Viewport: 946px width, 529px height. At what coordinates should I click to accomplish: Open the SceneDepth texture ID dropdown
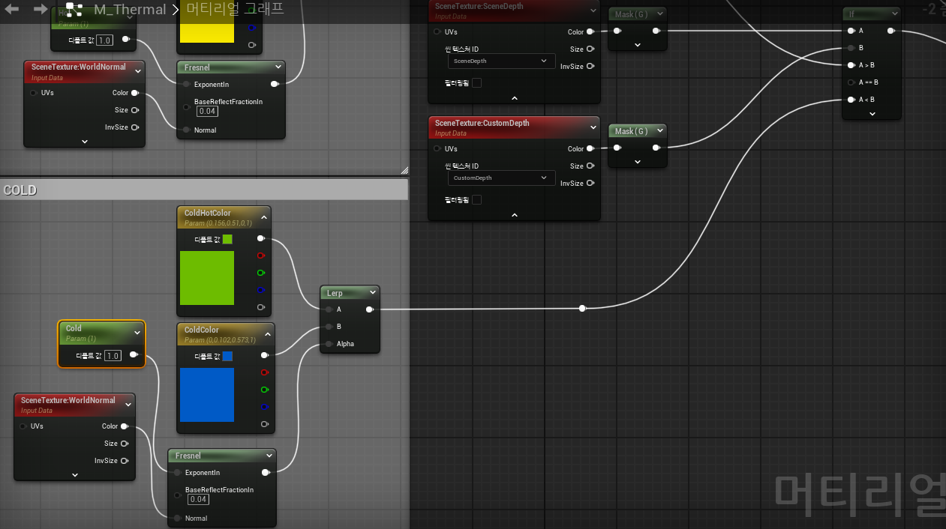pos(501,61)
